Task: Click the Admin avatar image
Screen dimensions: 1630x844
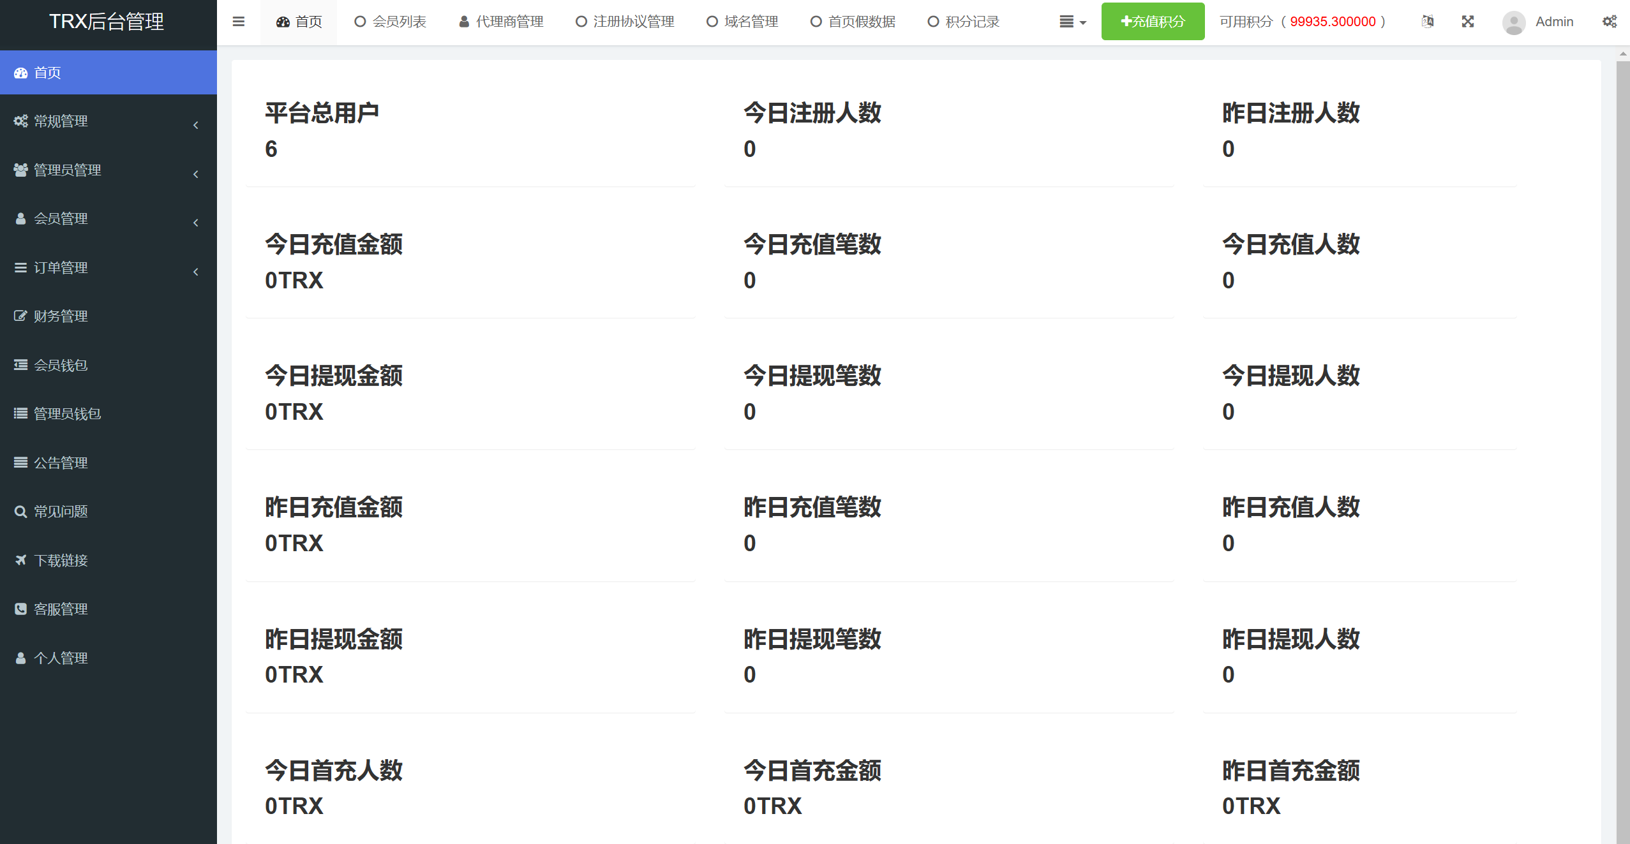Action: (x=1514, y=22)
